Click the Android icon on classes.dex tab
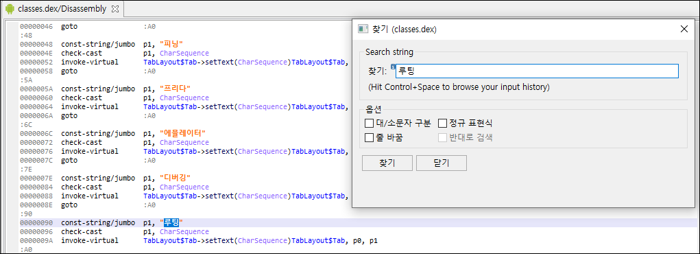Screen dimensions: 700x254 10,8
